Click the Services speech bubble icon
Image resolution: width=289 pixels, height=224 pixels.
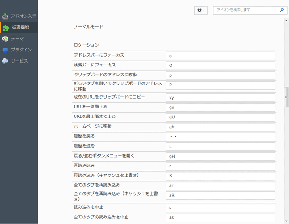[x=5, y=61]
